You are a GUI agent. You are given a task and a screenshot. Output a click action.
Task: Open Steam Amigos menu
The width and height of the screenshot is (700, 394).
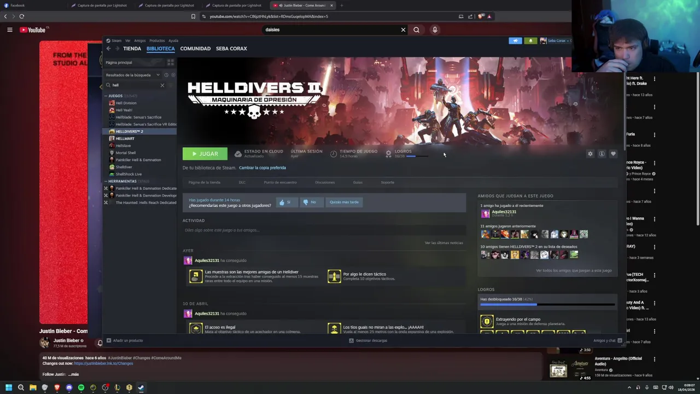[140, 40]
